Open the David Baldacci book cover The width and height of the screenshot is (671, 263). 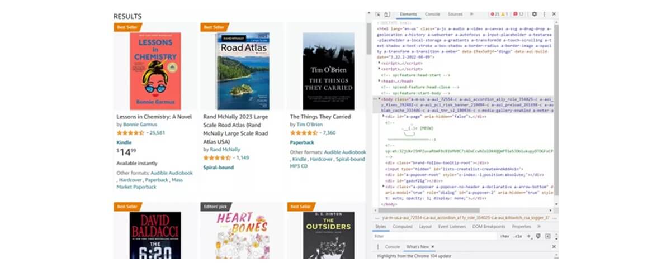[155, 235]
